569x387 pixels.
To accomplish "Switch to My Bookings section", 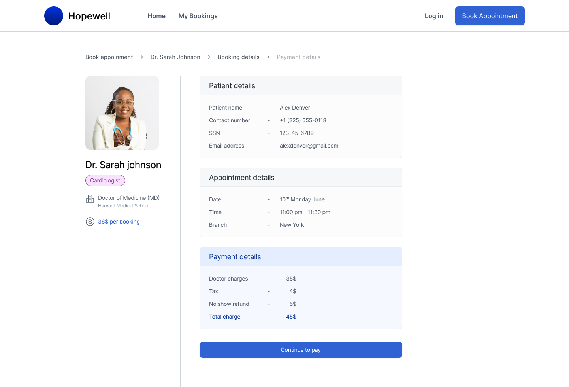I will pyautogui.click(x=198, y=16).
